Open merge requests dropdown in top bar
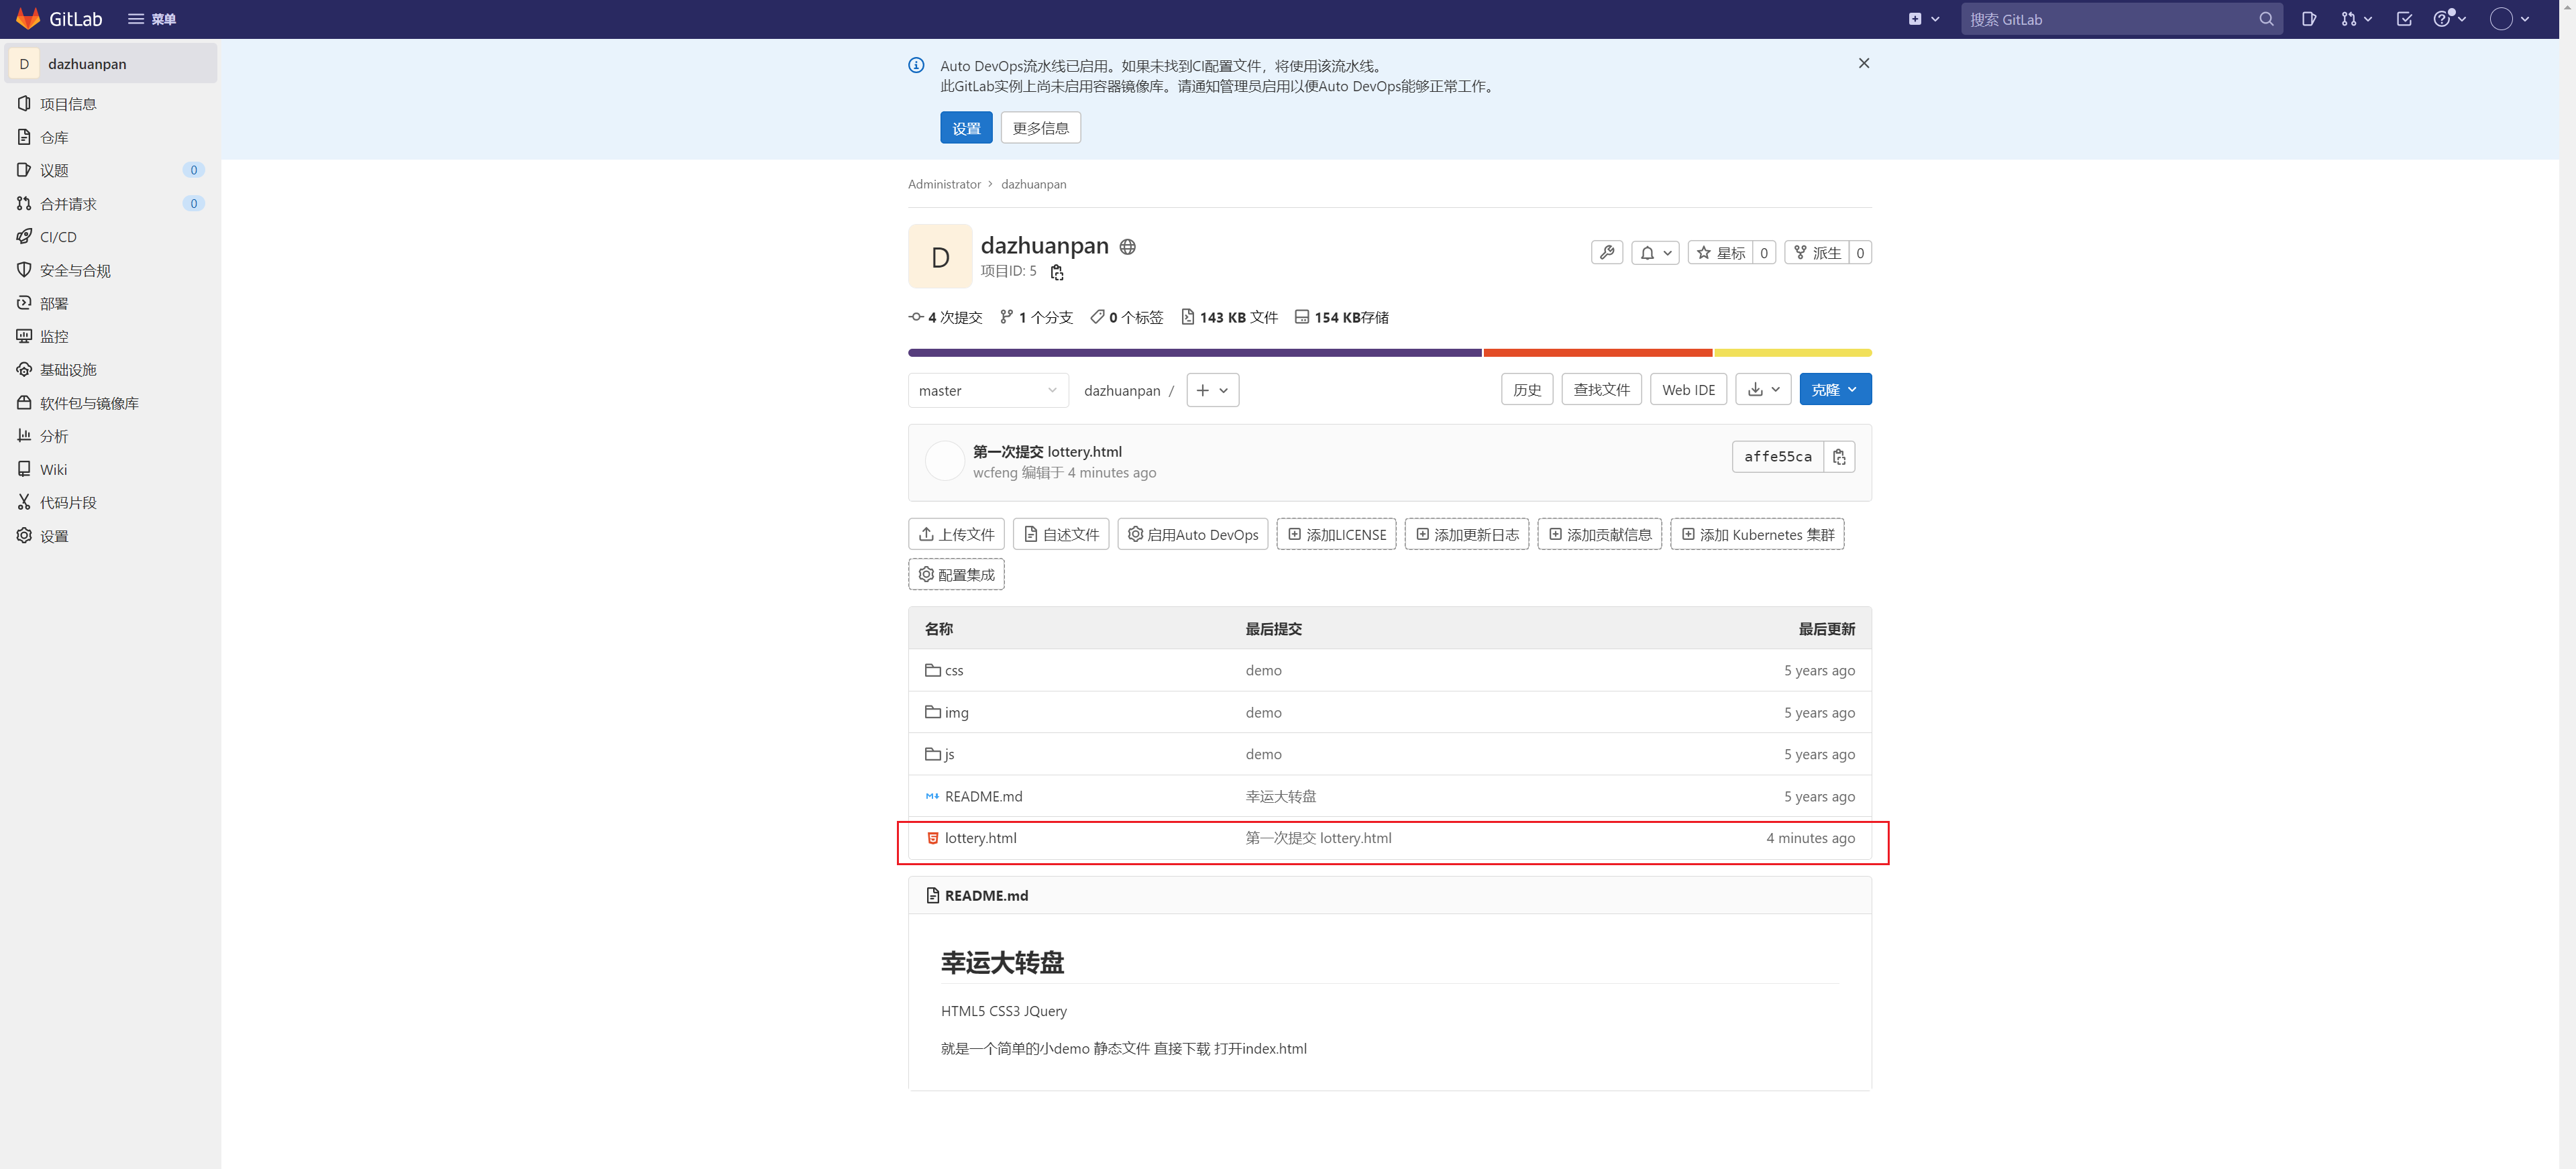2576x1169 pixels. point(2356,19)
